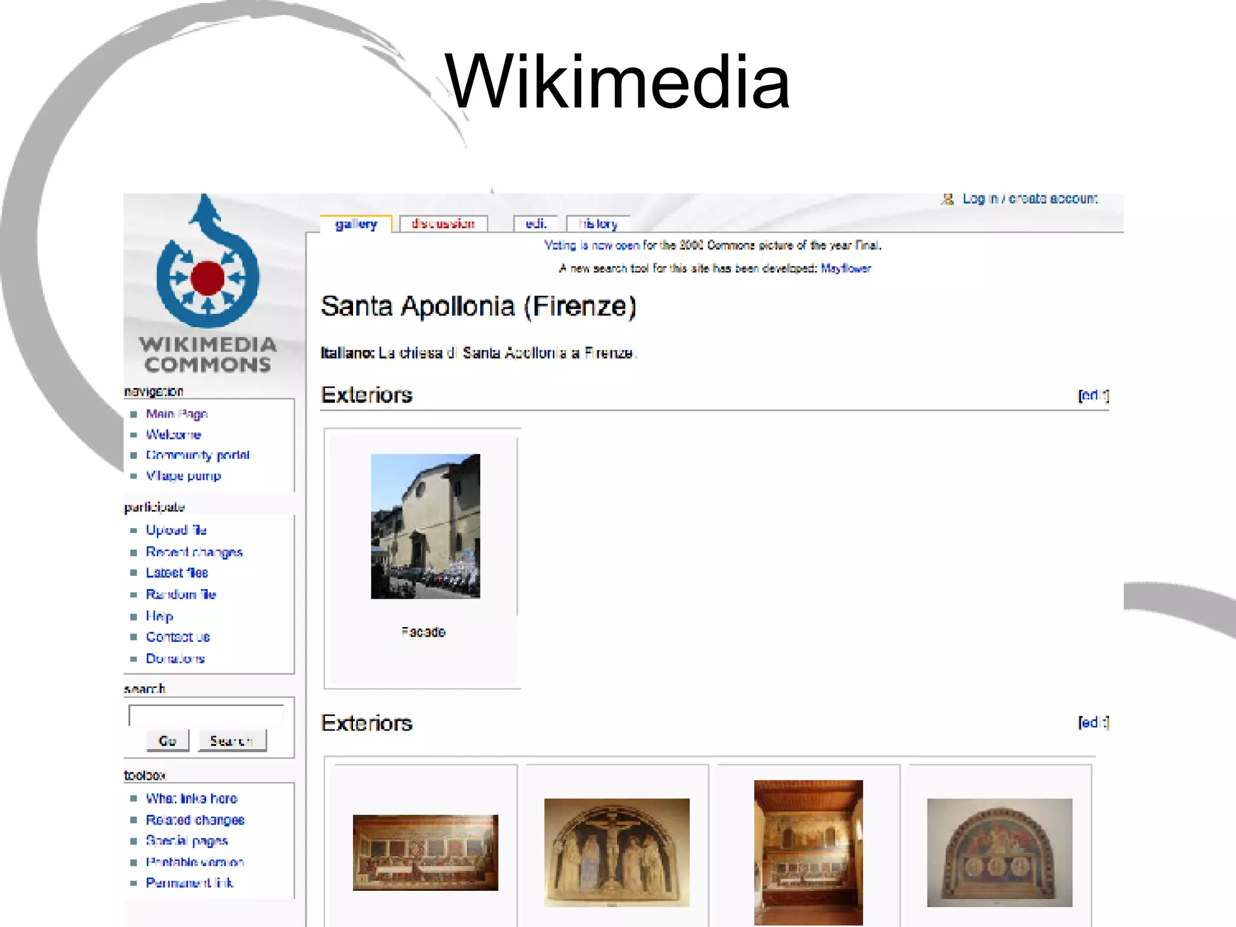Switch to the discussion tab
Viewport: 1236px width, 927px height.
tap(443, 224)
